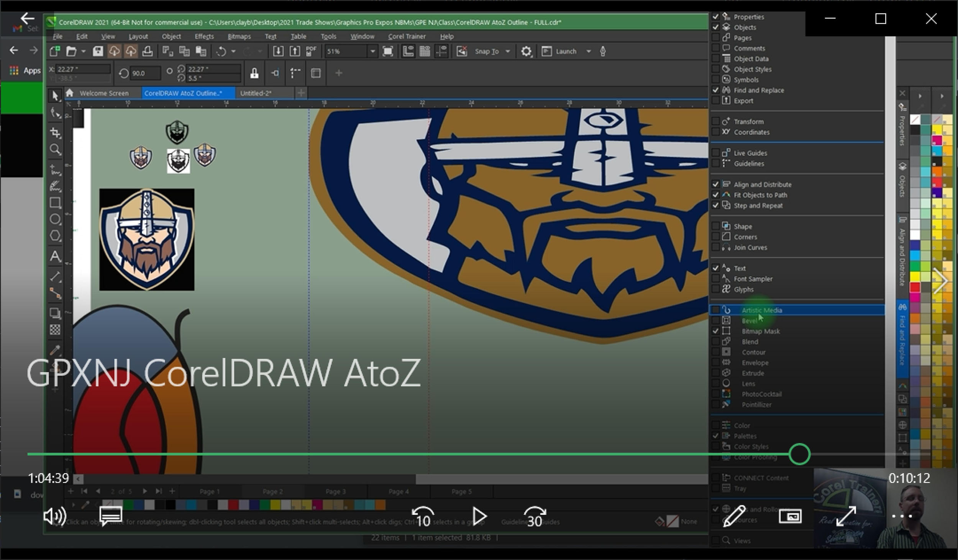Uncheck Properties docker checkbox

(715, 16)
